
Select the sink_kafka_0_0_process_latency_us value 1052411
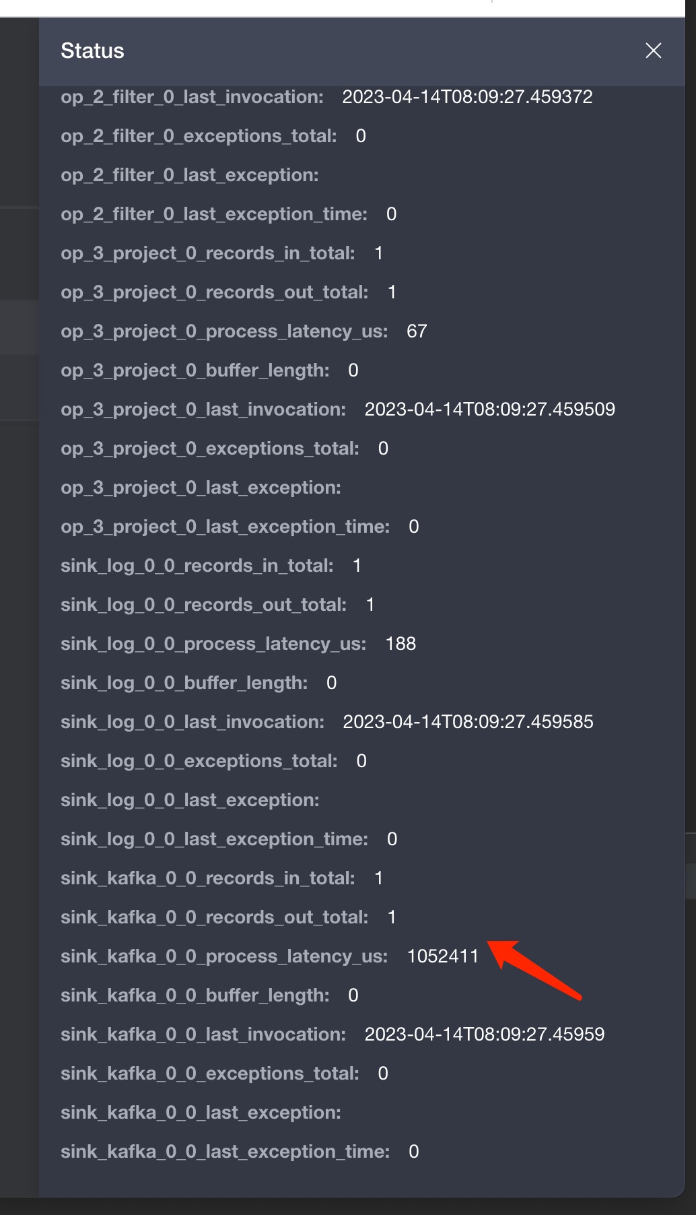pos(442,956)
